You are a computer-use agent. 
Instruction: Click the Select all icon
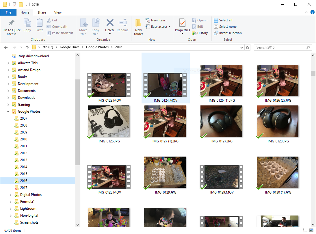click(216, 20)
